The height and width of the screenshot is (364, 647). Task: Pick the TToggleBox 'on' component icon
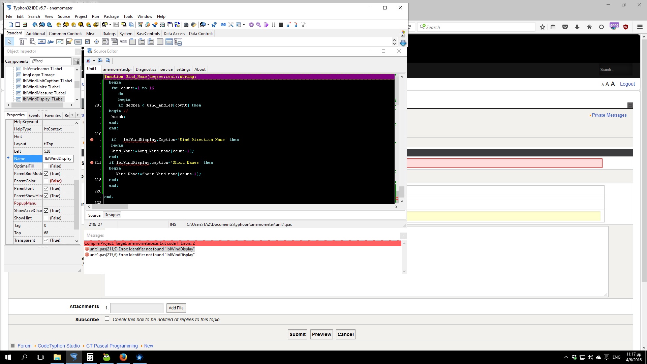click(78, 42)
